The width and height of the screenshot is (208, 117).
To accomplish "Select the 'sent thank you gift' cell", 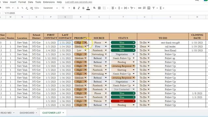I will coord(170,43).
